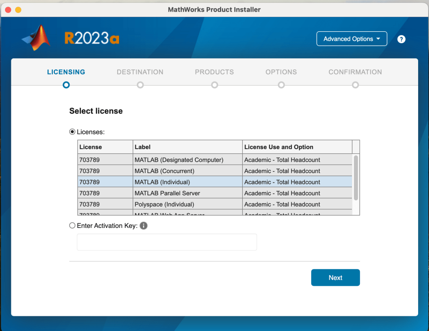Click License Use and Option column header
The width and height of the screenshot is (429, 331).
pos(297,147)
